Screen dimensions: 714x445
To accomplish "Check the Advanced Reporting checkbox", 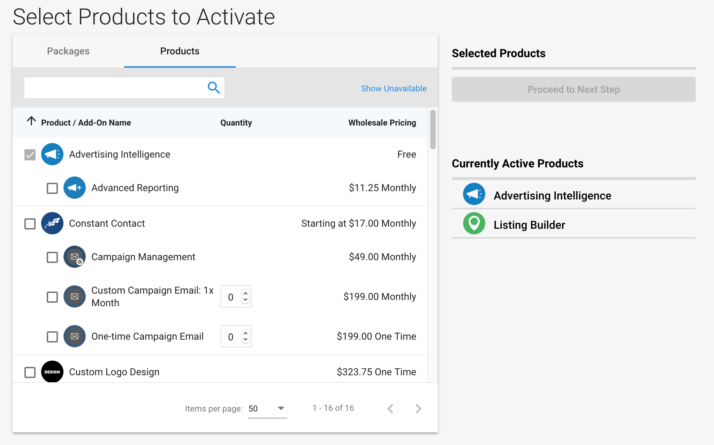I will coord(52,188).
